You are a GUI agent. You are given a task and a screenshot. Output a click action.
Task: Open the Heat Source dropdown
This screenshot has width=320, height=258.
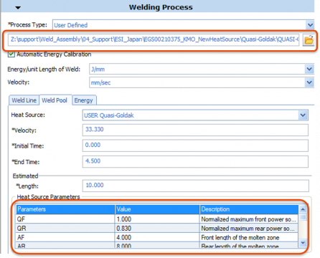[303, 115]
